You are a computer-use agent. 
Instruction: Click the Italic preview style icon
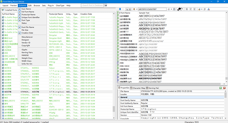point(191,9)
